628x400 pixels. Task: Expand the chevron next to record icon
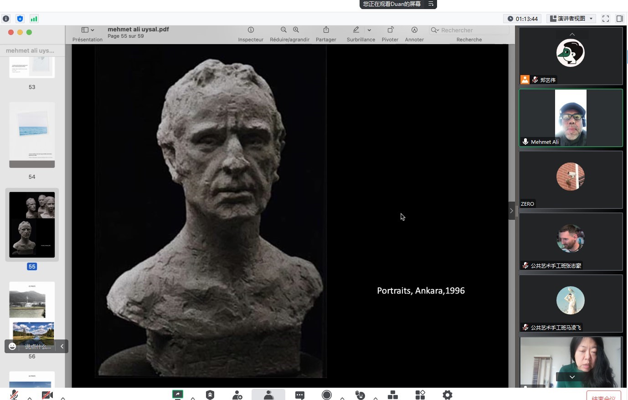342,398
